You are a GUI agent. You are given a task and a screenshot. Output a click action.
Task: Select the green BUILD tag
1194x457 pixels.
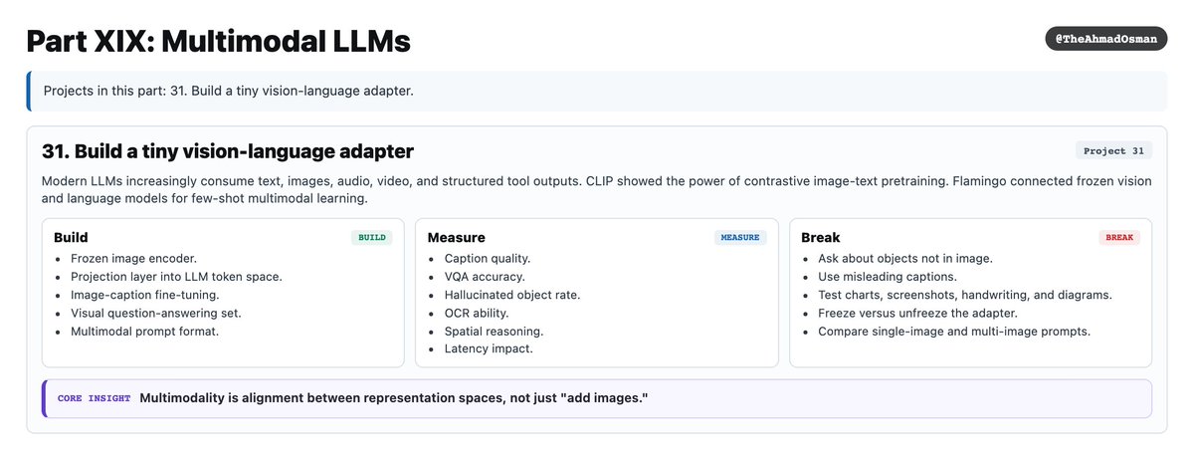click(371, 238)
